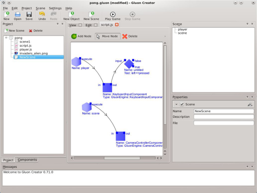257x193 pixels.
Task: Float the Project panel
Action: [57, 24]
